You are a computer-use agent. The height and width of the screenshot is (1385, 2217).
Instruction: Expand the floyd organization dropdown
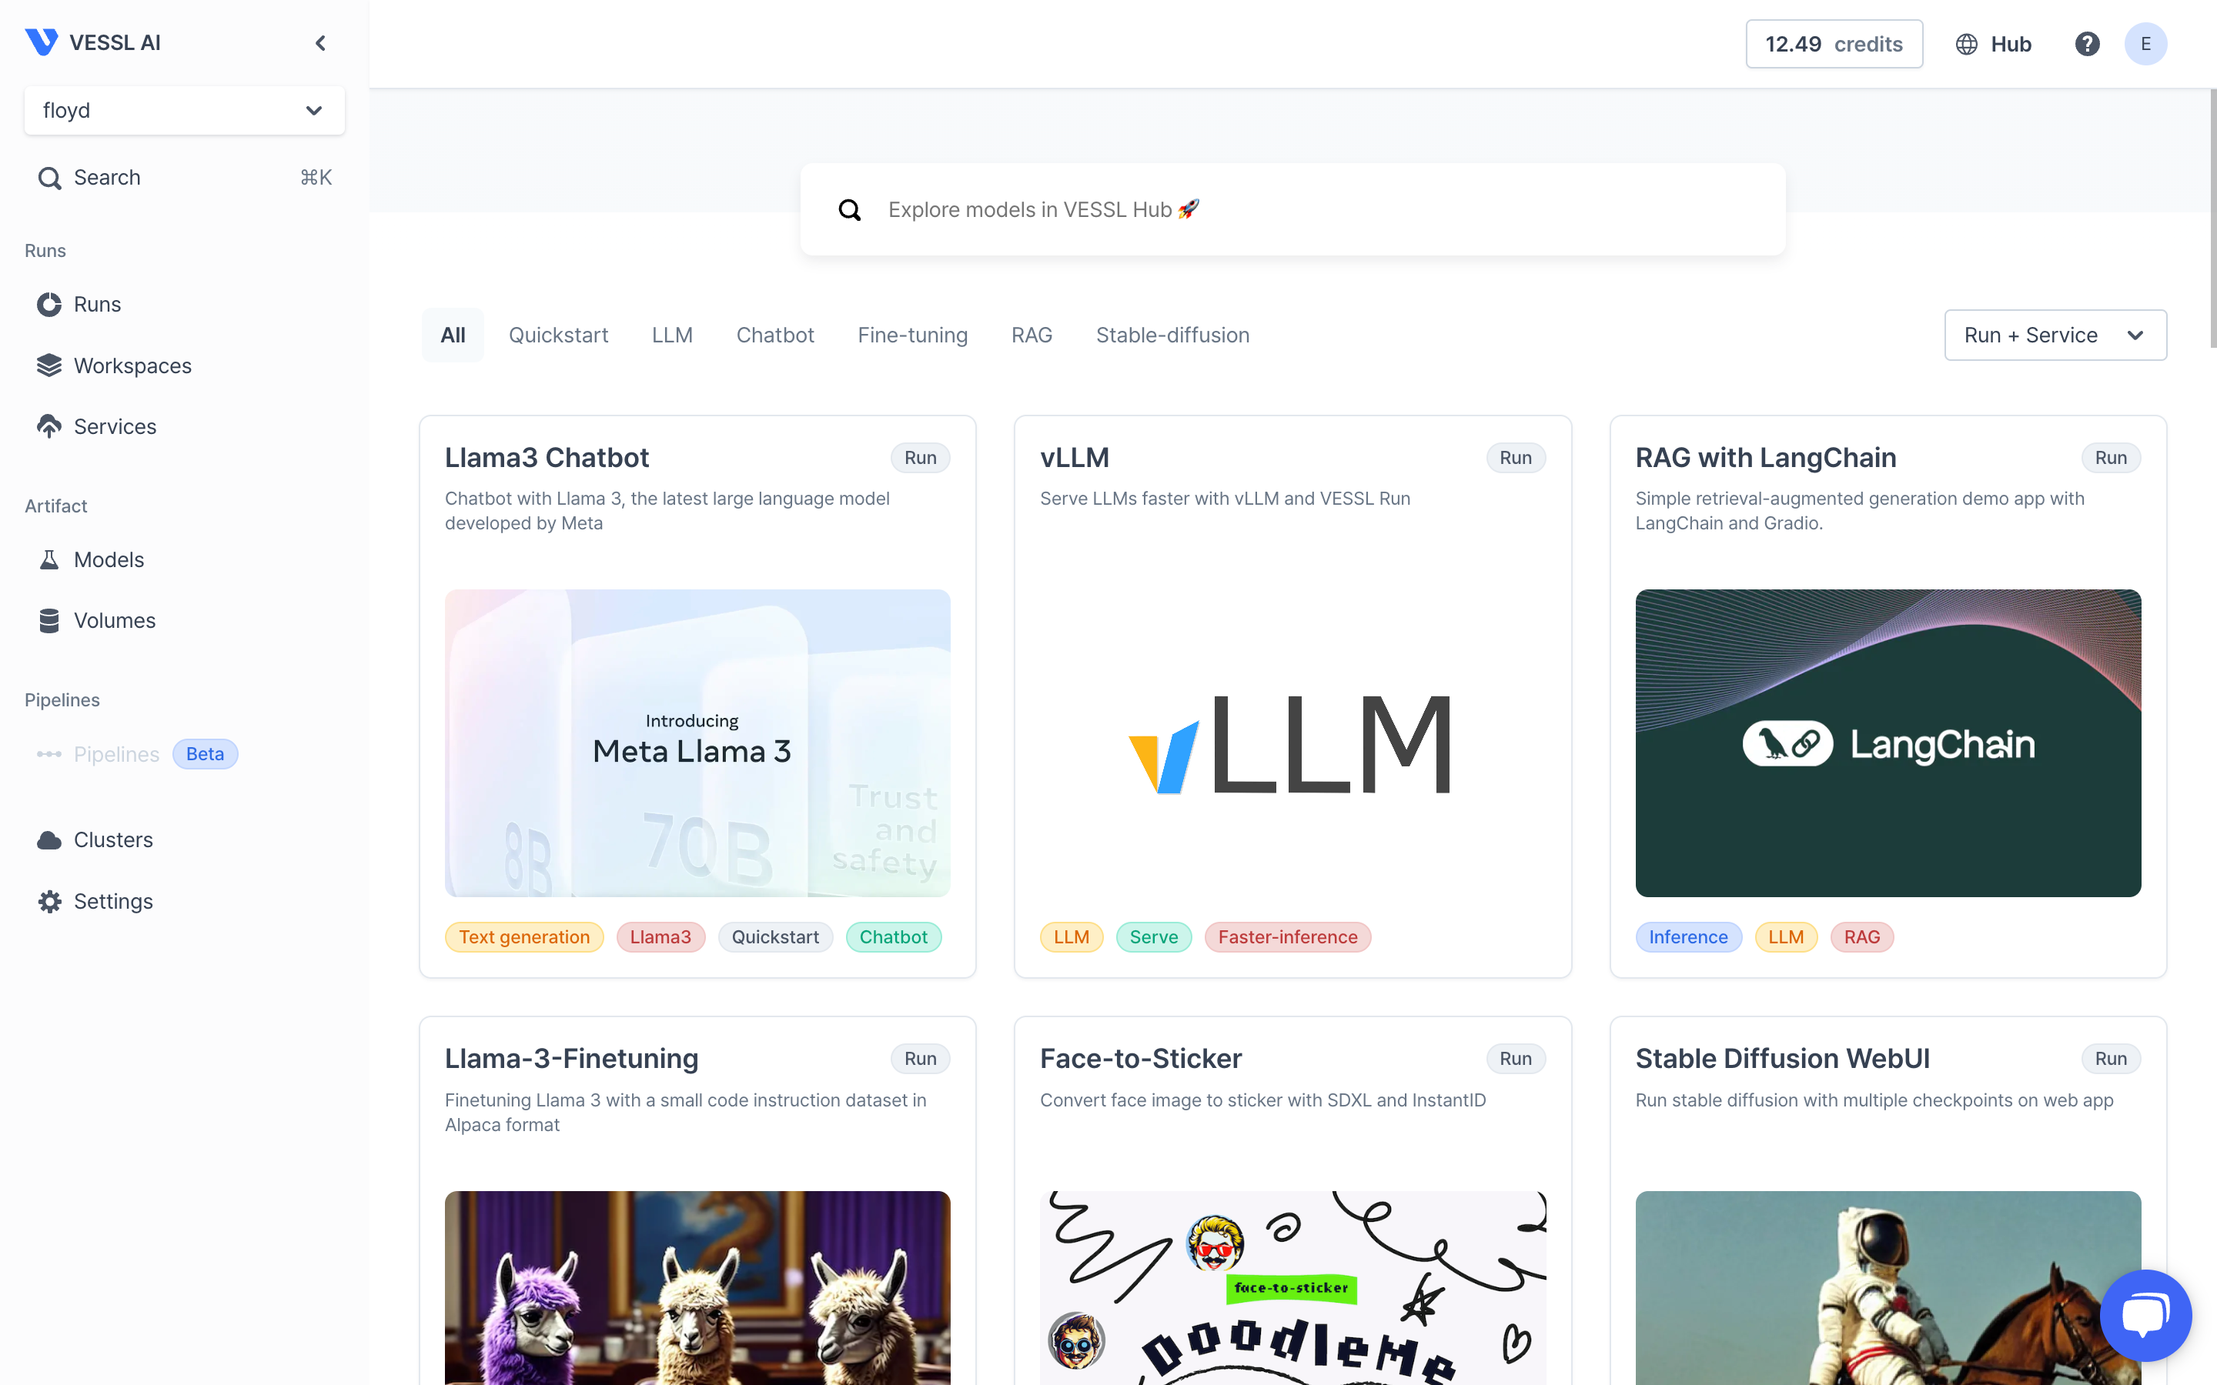point(184,110)
